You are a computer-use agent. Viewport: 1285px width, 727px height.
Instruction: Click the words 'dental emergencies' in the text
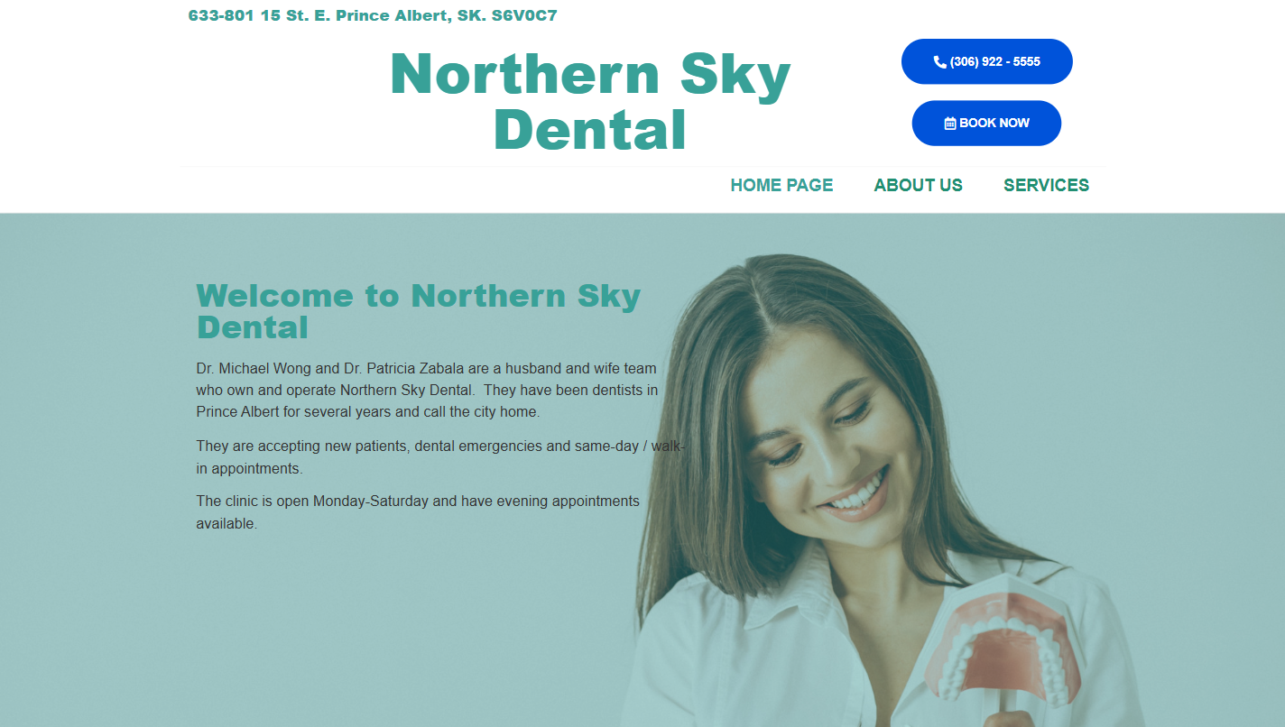tap(477, 446)
